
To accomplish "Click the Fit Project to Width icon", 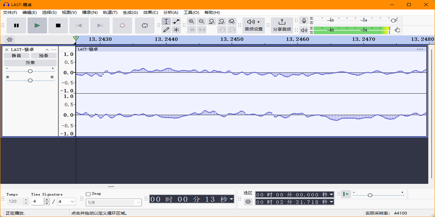I will point(221,22).
